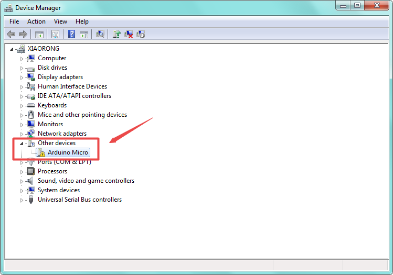393x275 pixels.
Task: Click the Back arrow toolbar button
Action: (x=11, y=34)
